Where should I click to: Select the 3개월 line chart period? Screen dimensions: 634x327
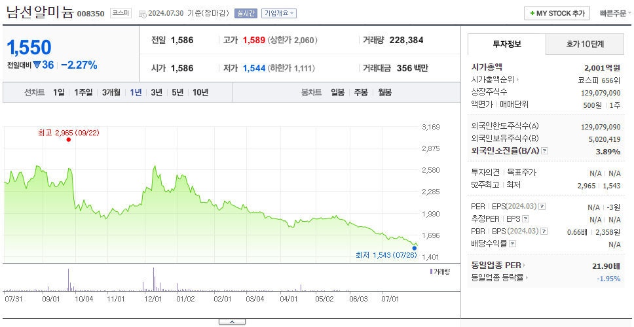coord(111,92)
